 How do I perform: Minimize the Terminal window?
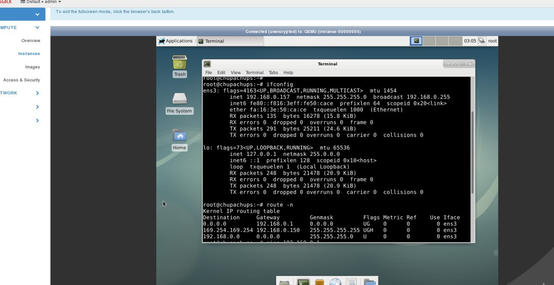455,64
